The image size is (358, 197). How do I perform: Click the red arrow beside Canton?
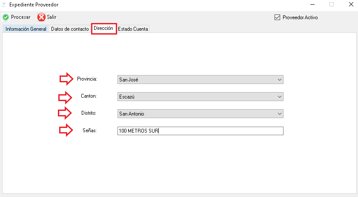coord(65,97)
